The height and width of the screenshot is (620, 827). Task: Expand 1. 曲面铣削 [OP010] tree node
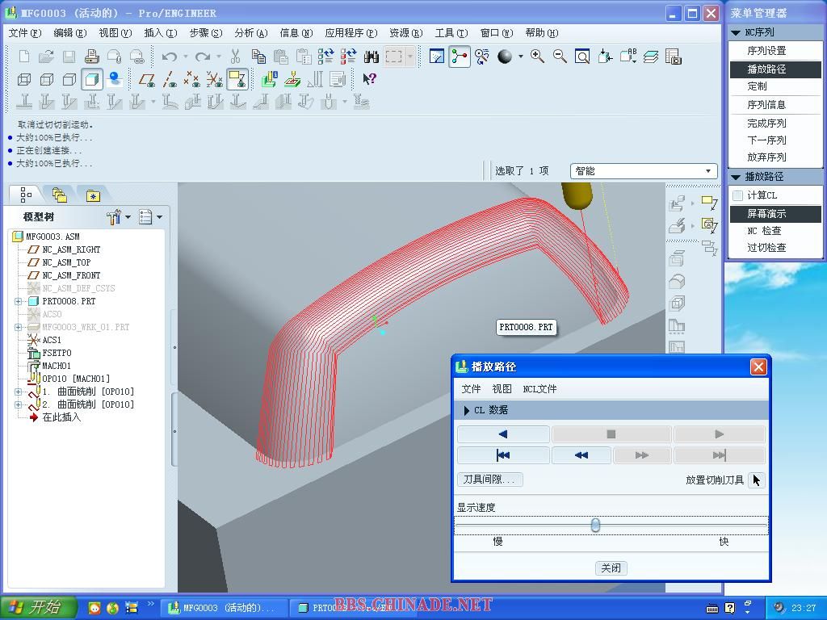pyautogui.click(x=19, y=392)
